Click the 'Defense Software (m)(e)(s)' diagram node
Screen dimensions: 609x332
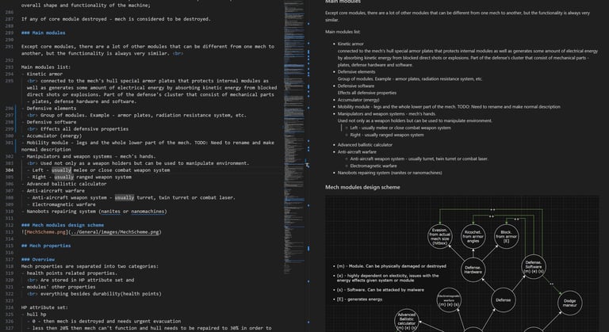(533, 267)
